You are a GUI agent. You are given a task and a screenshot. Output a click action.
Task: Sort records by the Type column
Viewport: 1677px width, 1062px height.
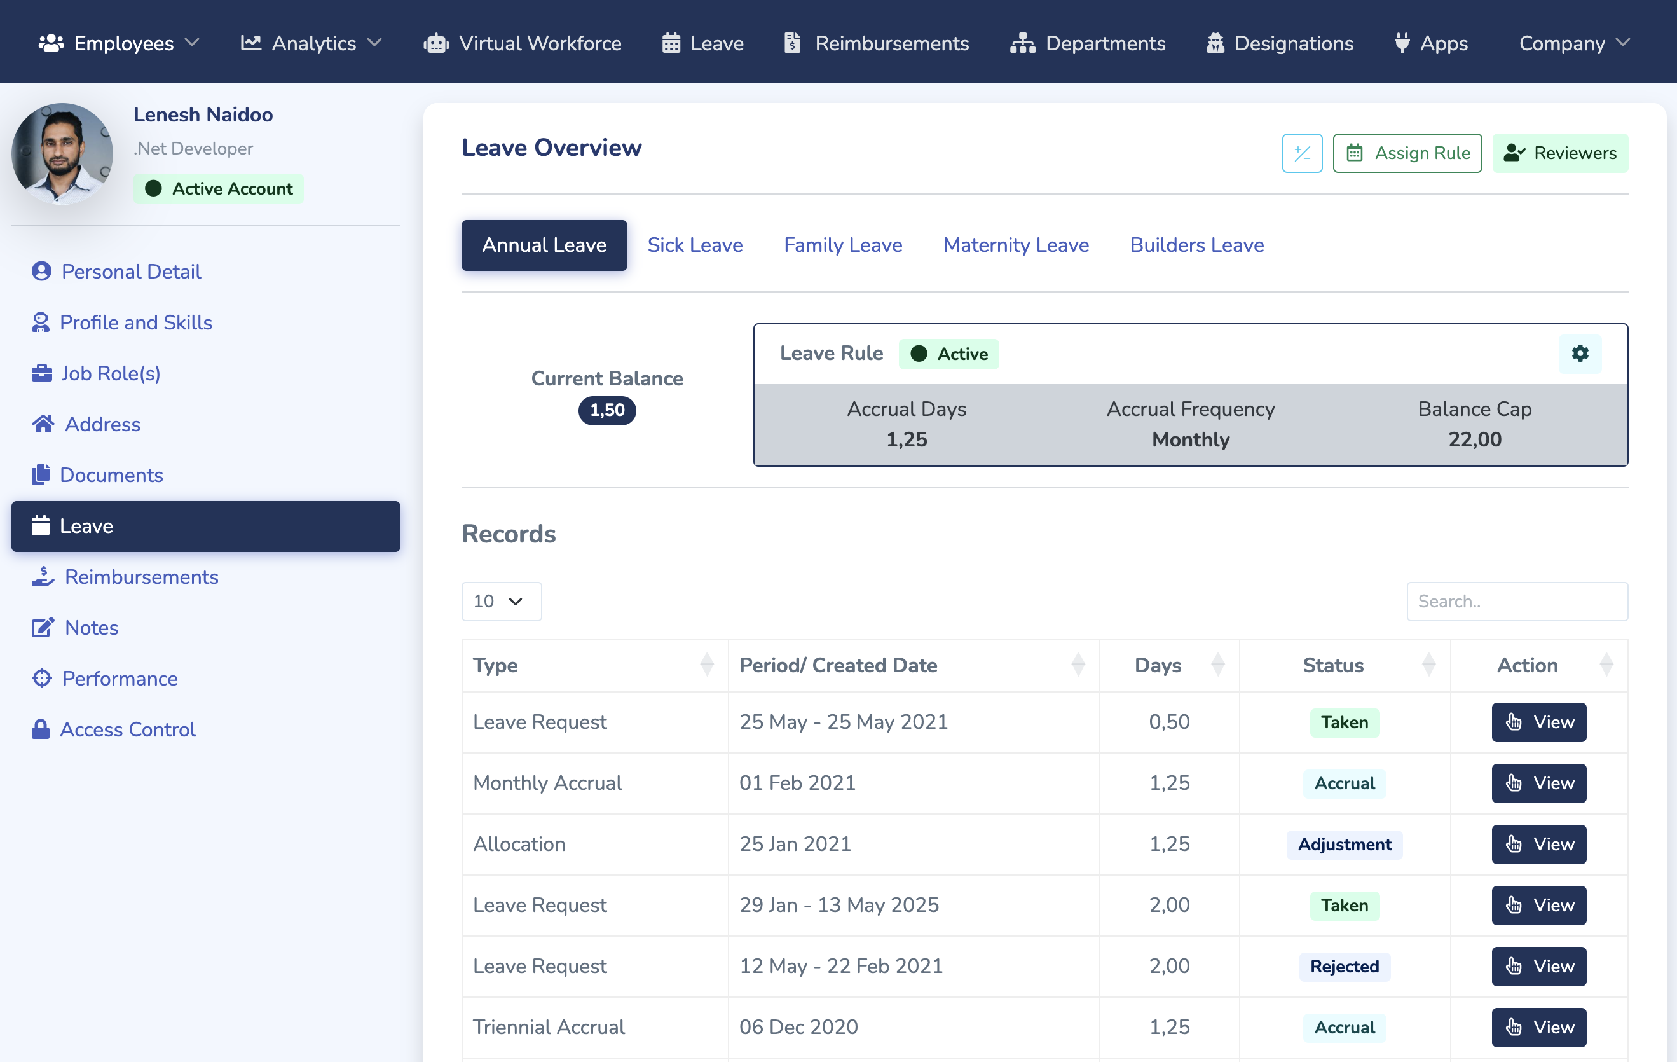(595, 665)
